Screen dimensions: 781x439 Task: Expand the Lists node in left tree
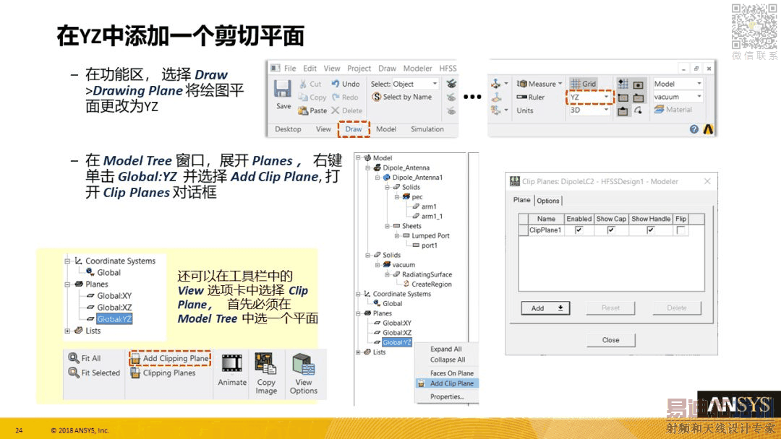68,331
